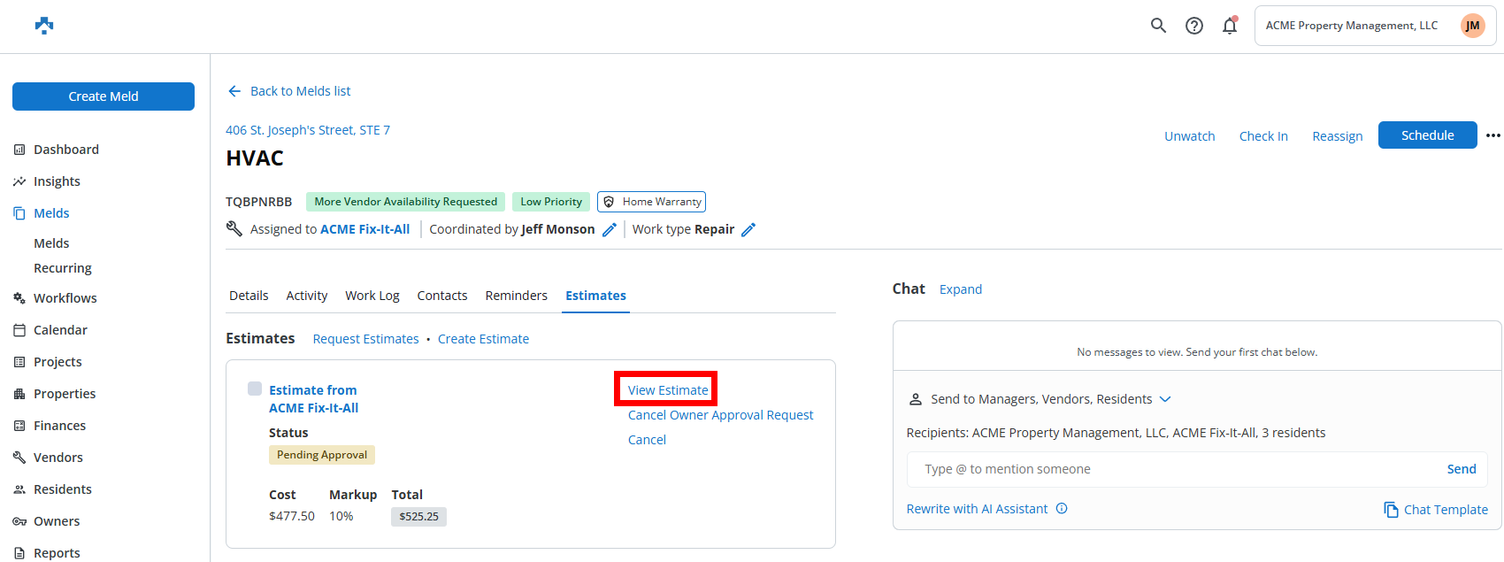Viewport: 1504px width, 562px height.
Task: Click the Create Meld button
Action: (x=104, y=96)
